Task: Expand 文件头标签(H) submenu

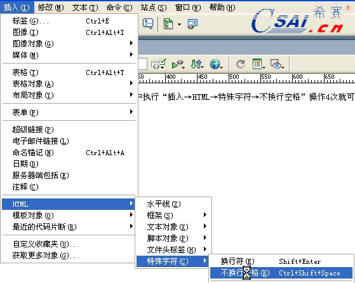Action: [173, 250]
